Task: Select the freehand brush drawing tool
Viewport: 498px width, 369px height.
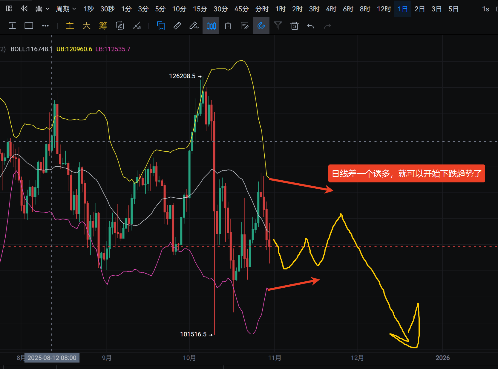Action: 194,26
